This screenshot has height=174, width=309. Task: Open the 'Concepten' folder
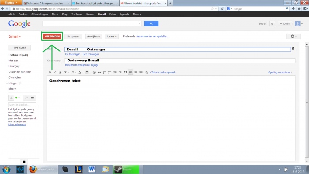click(x=15, y=77)
